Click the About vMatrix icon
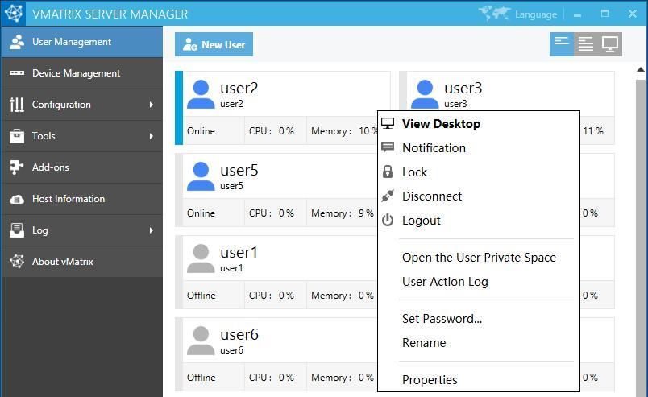 click(17, 262)
